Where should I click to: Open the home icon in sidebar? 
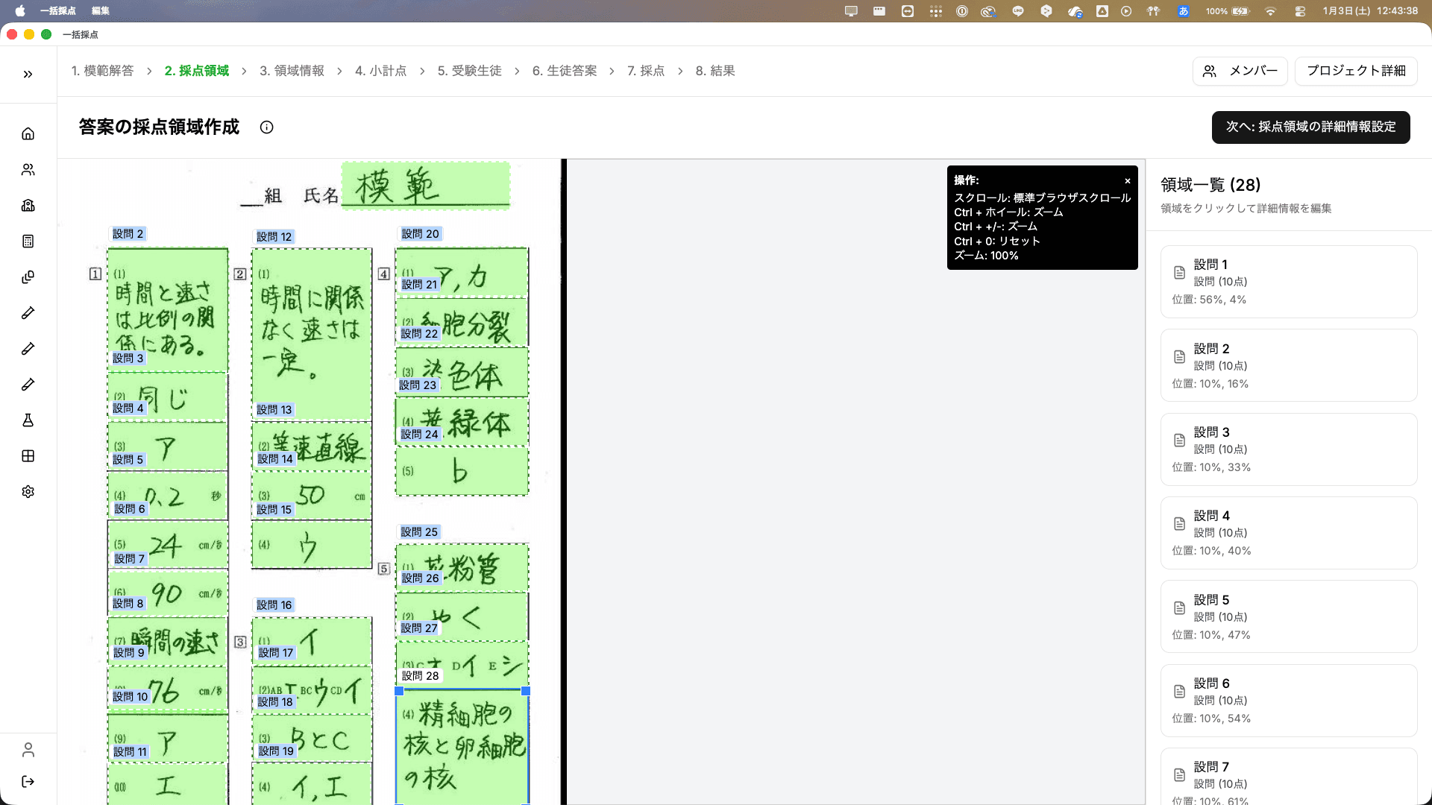(28, 134)
